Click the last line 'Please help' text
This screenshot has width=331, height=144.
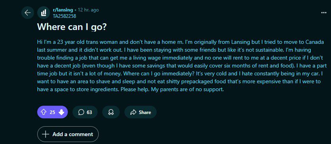[132, 89]
